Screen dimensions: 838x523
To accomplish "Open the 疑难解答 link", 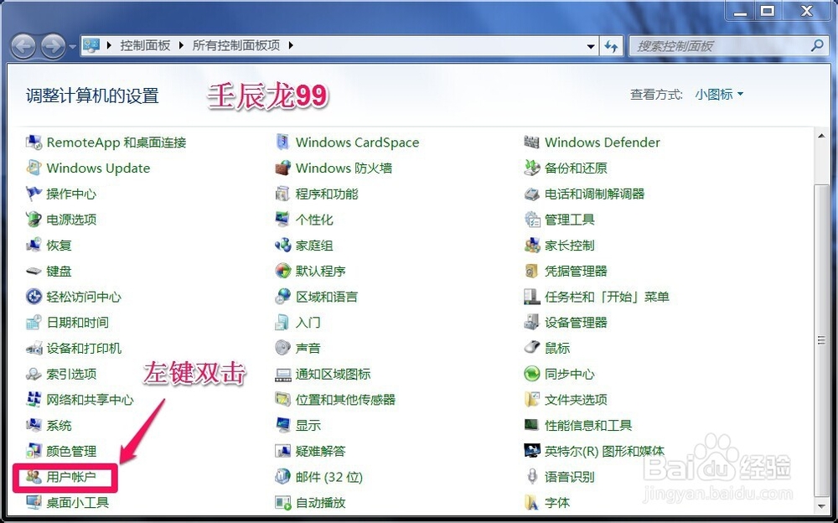I will (x=321, y=451).
